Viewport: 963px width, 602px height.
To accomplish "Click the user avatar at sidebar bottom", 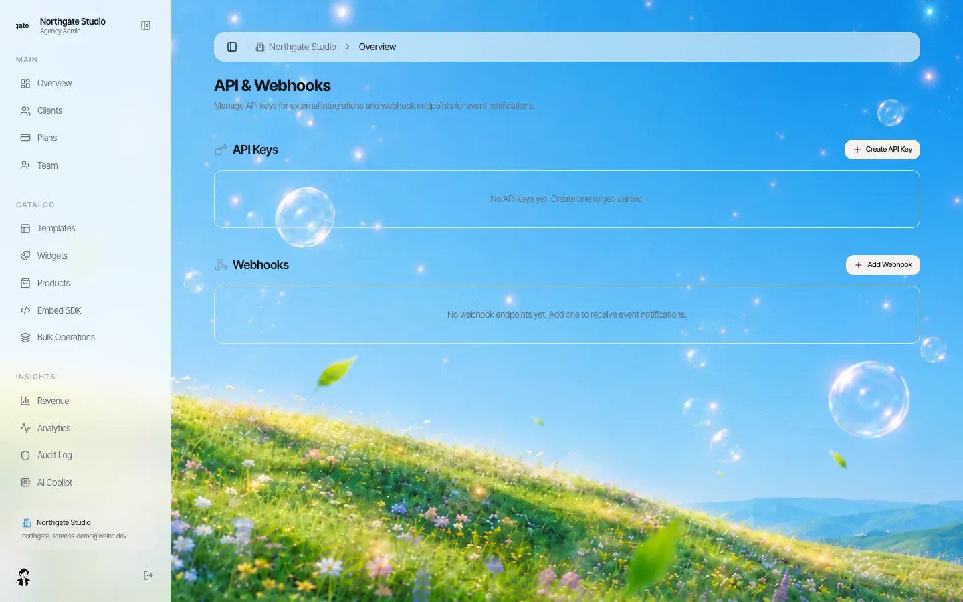I will (x=24, y=577).
